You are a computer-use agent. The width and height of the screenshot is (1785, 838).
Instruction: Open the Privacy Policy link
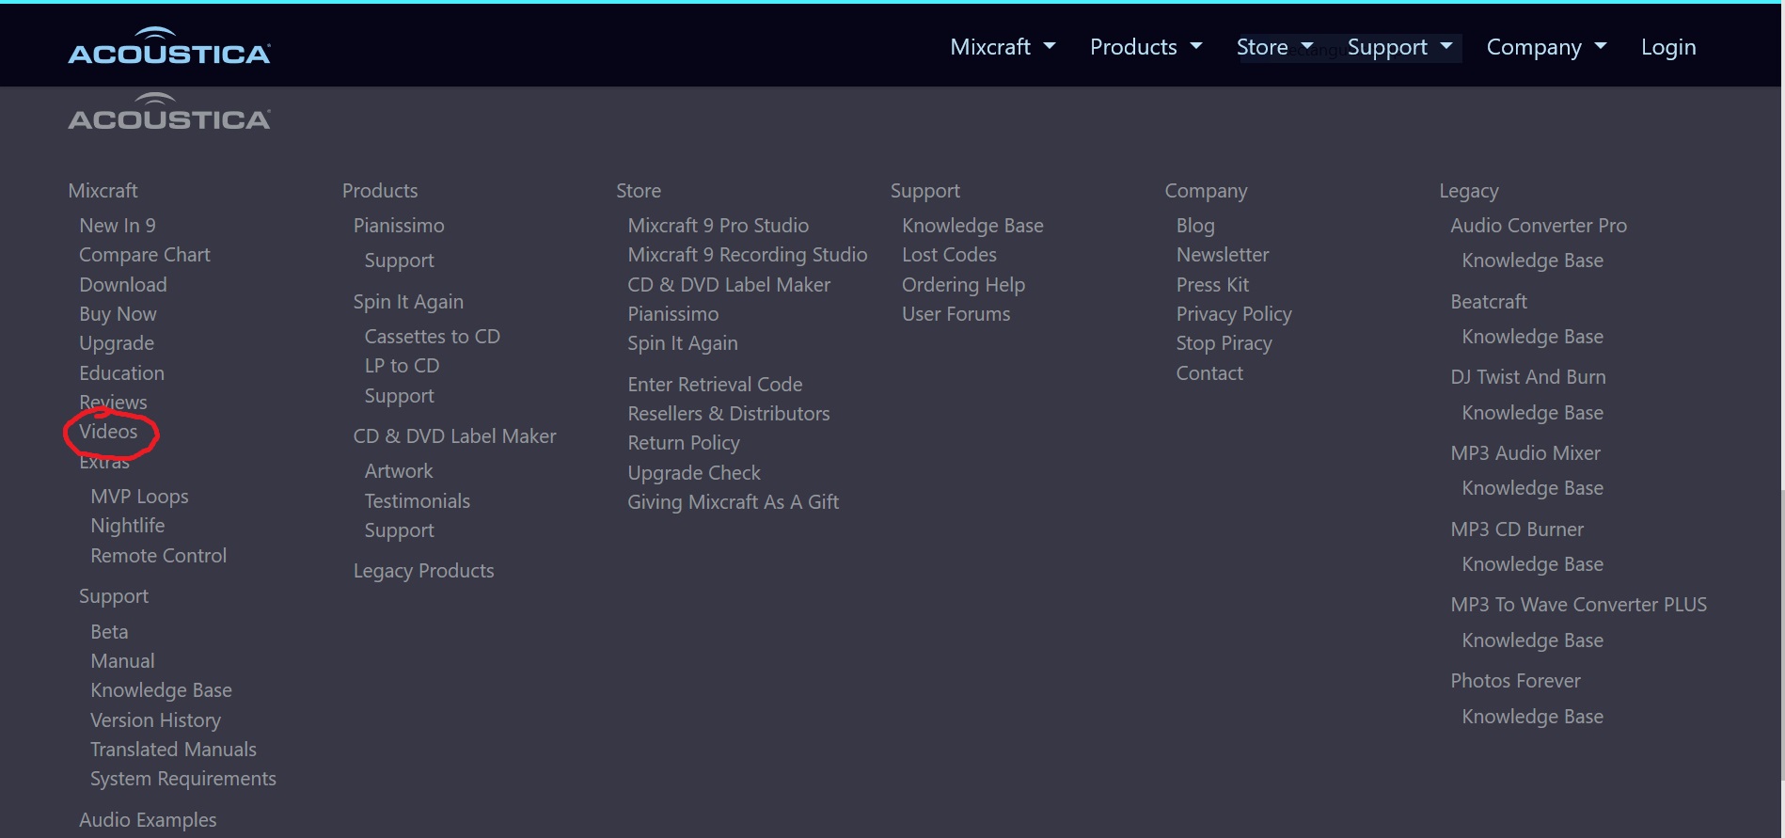point(1234,314)
